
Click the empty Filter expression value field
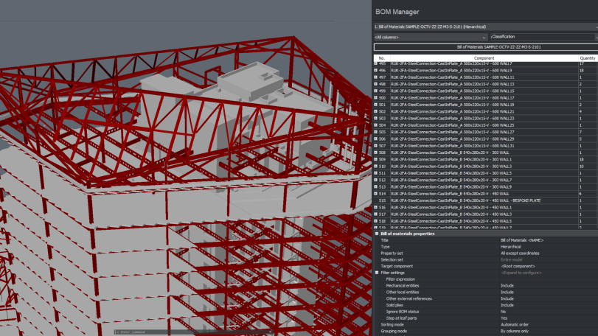point(549,279)
